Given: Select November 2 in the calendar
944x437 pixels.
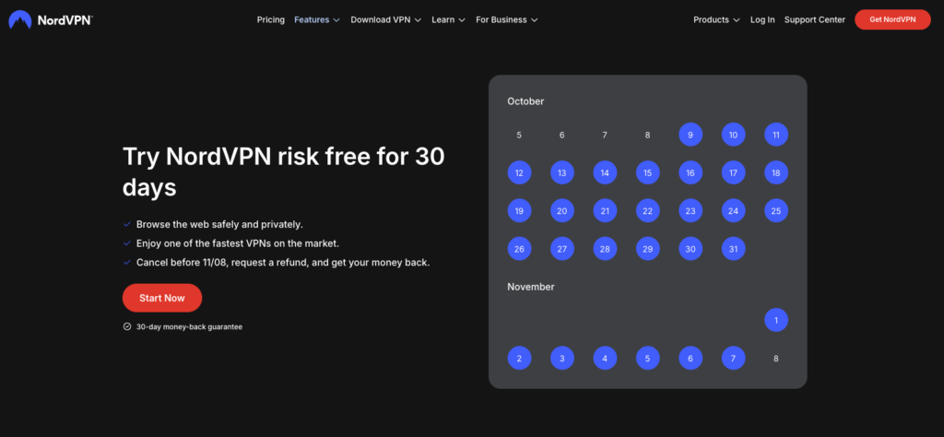Looking at the screenshot, I should click(x=519, y=358).
